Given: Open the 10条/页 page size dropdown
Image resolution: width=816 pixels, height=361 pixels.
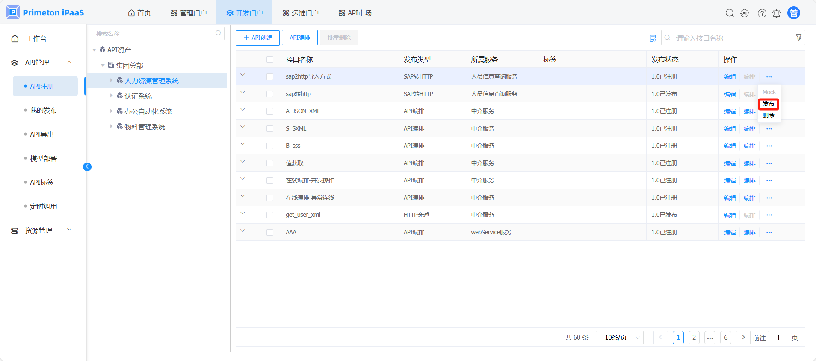Looking at the screenshot, I should point(619,338).
